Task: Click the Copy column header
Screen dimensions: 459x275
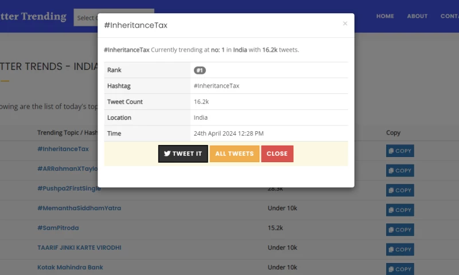Action: [393, 133]
